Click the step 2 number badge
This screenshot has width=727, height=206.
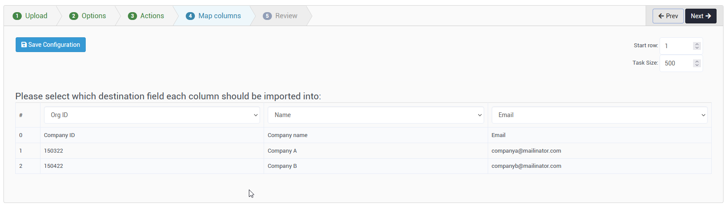(74, 16)
